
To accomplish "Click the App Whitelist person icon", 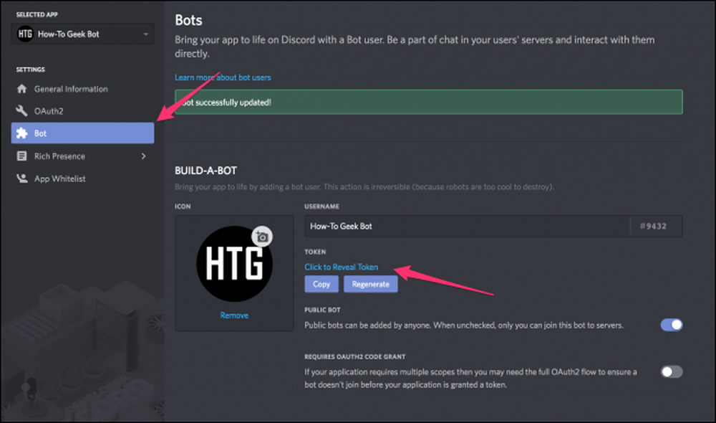I will point(21,179).
